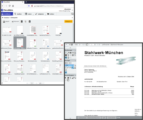Click the Scannen button
Image resolution: width=143 pixels, height=120 pixels.
(x=15, y=21)
